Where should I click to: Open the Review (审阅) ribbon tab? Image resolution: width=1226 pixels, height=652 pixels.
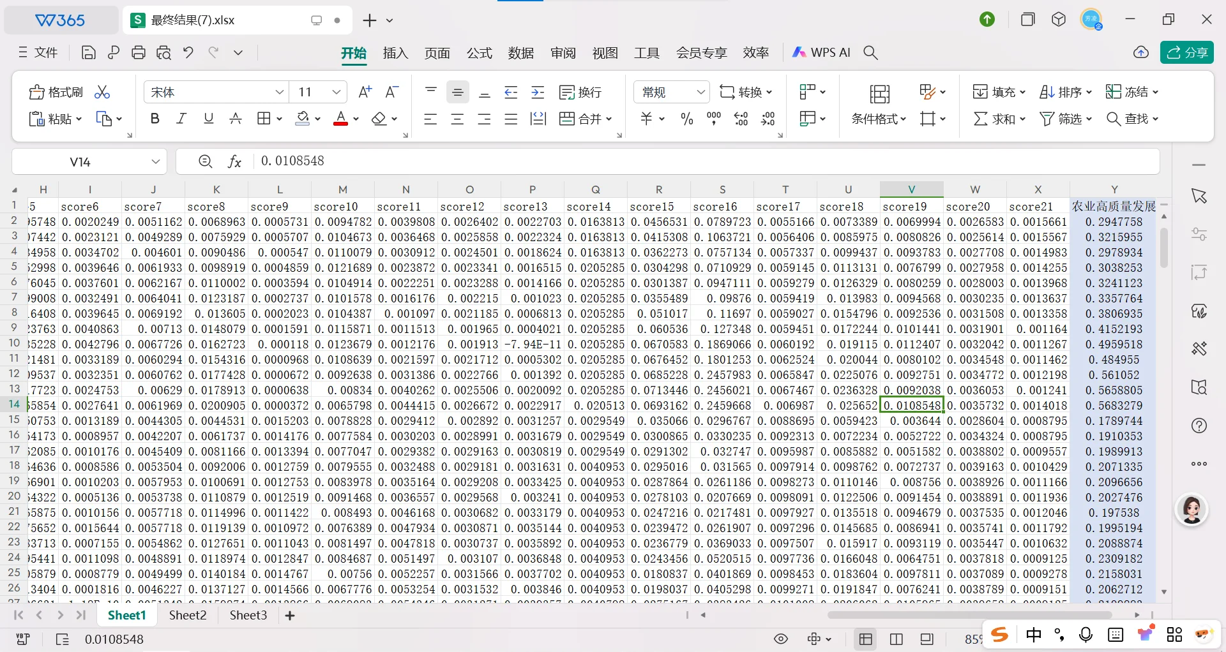click(x=563, y=53)
